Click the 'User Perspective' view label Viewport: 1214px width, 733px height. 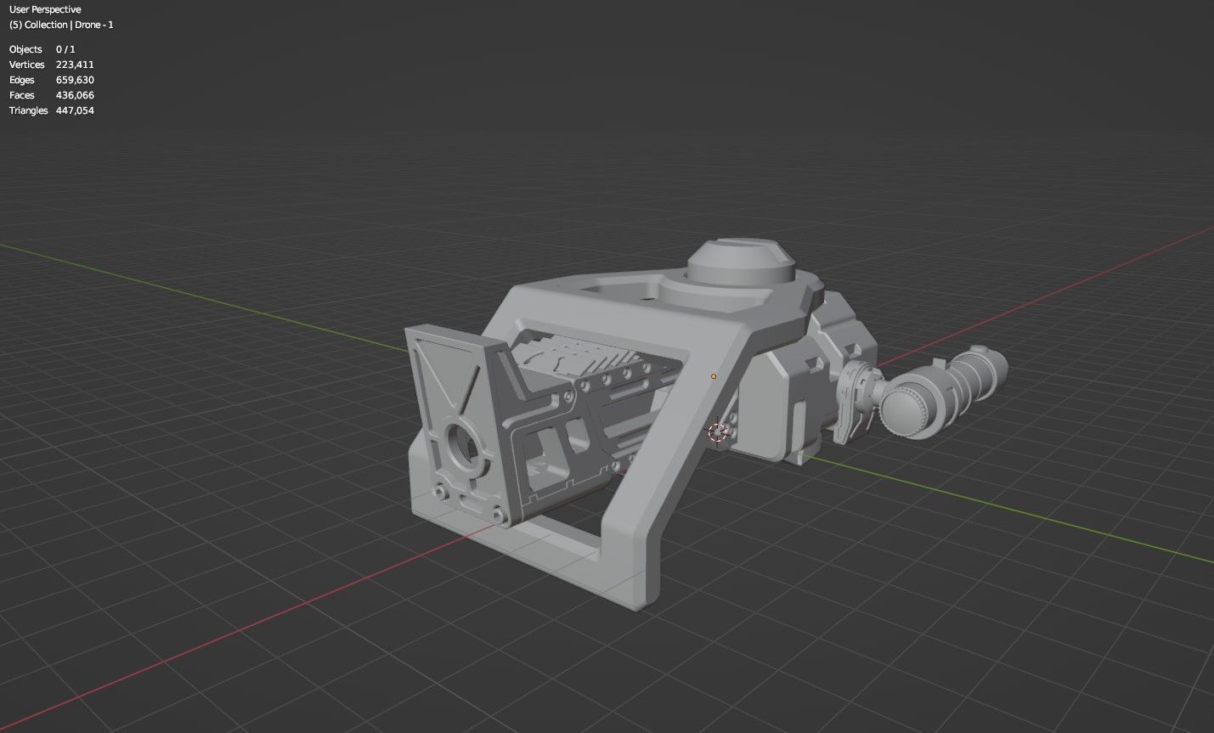[x=45, y=9]
